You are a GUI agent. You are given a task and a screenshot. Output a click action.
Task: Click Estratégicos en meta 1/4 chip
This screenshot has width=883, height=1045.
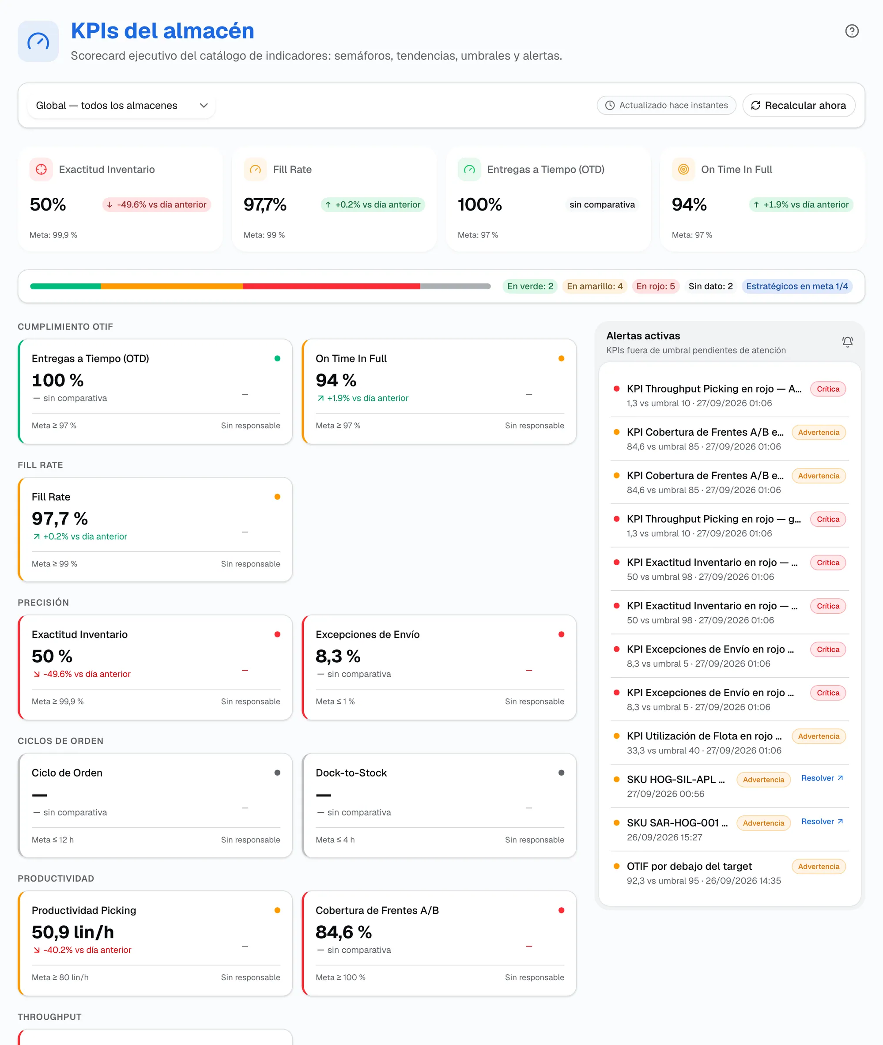[797, 286]
